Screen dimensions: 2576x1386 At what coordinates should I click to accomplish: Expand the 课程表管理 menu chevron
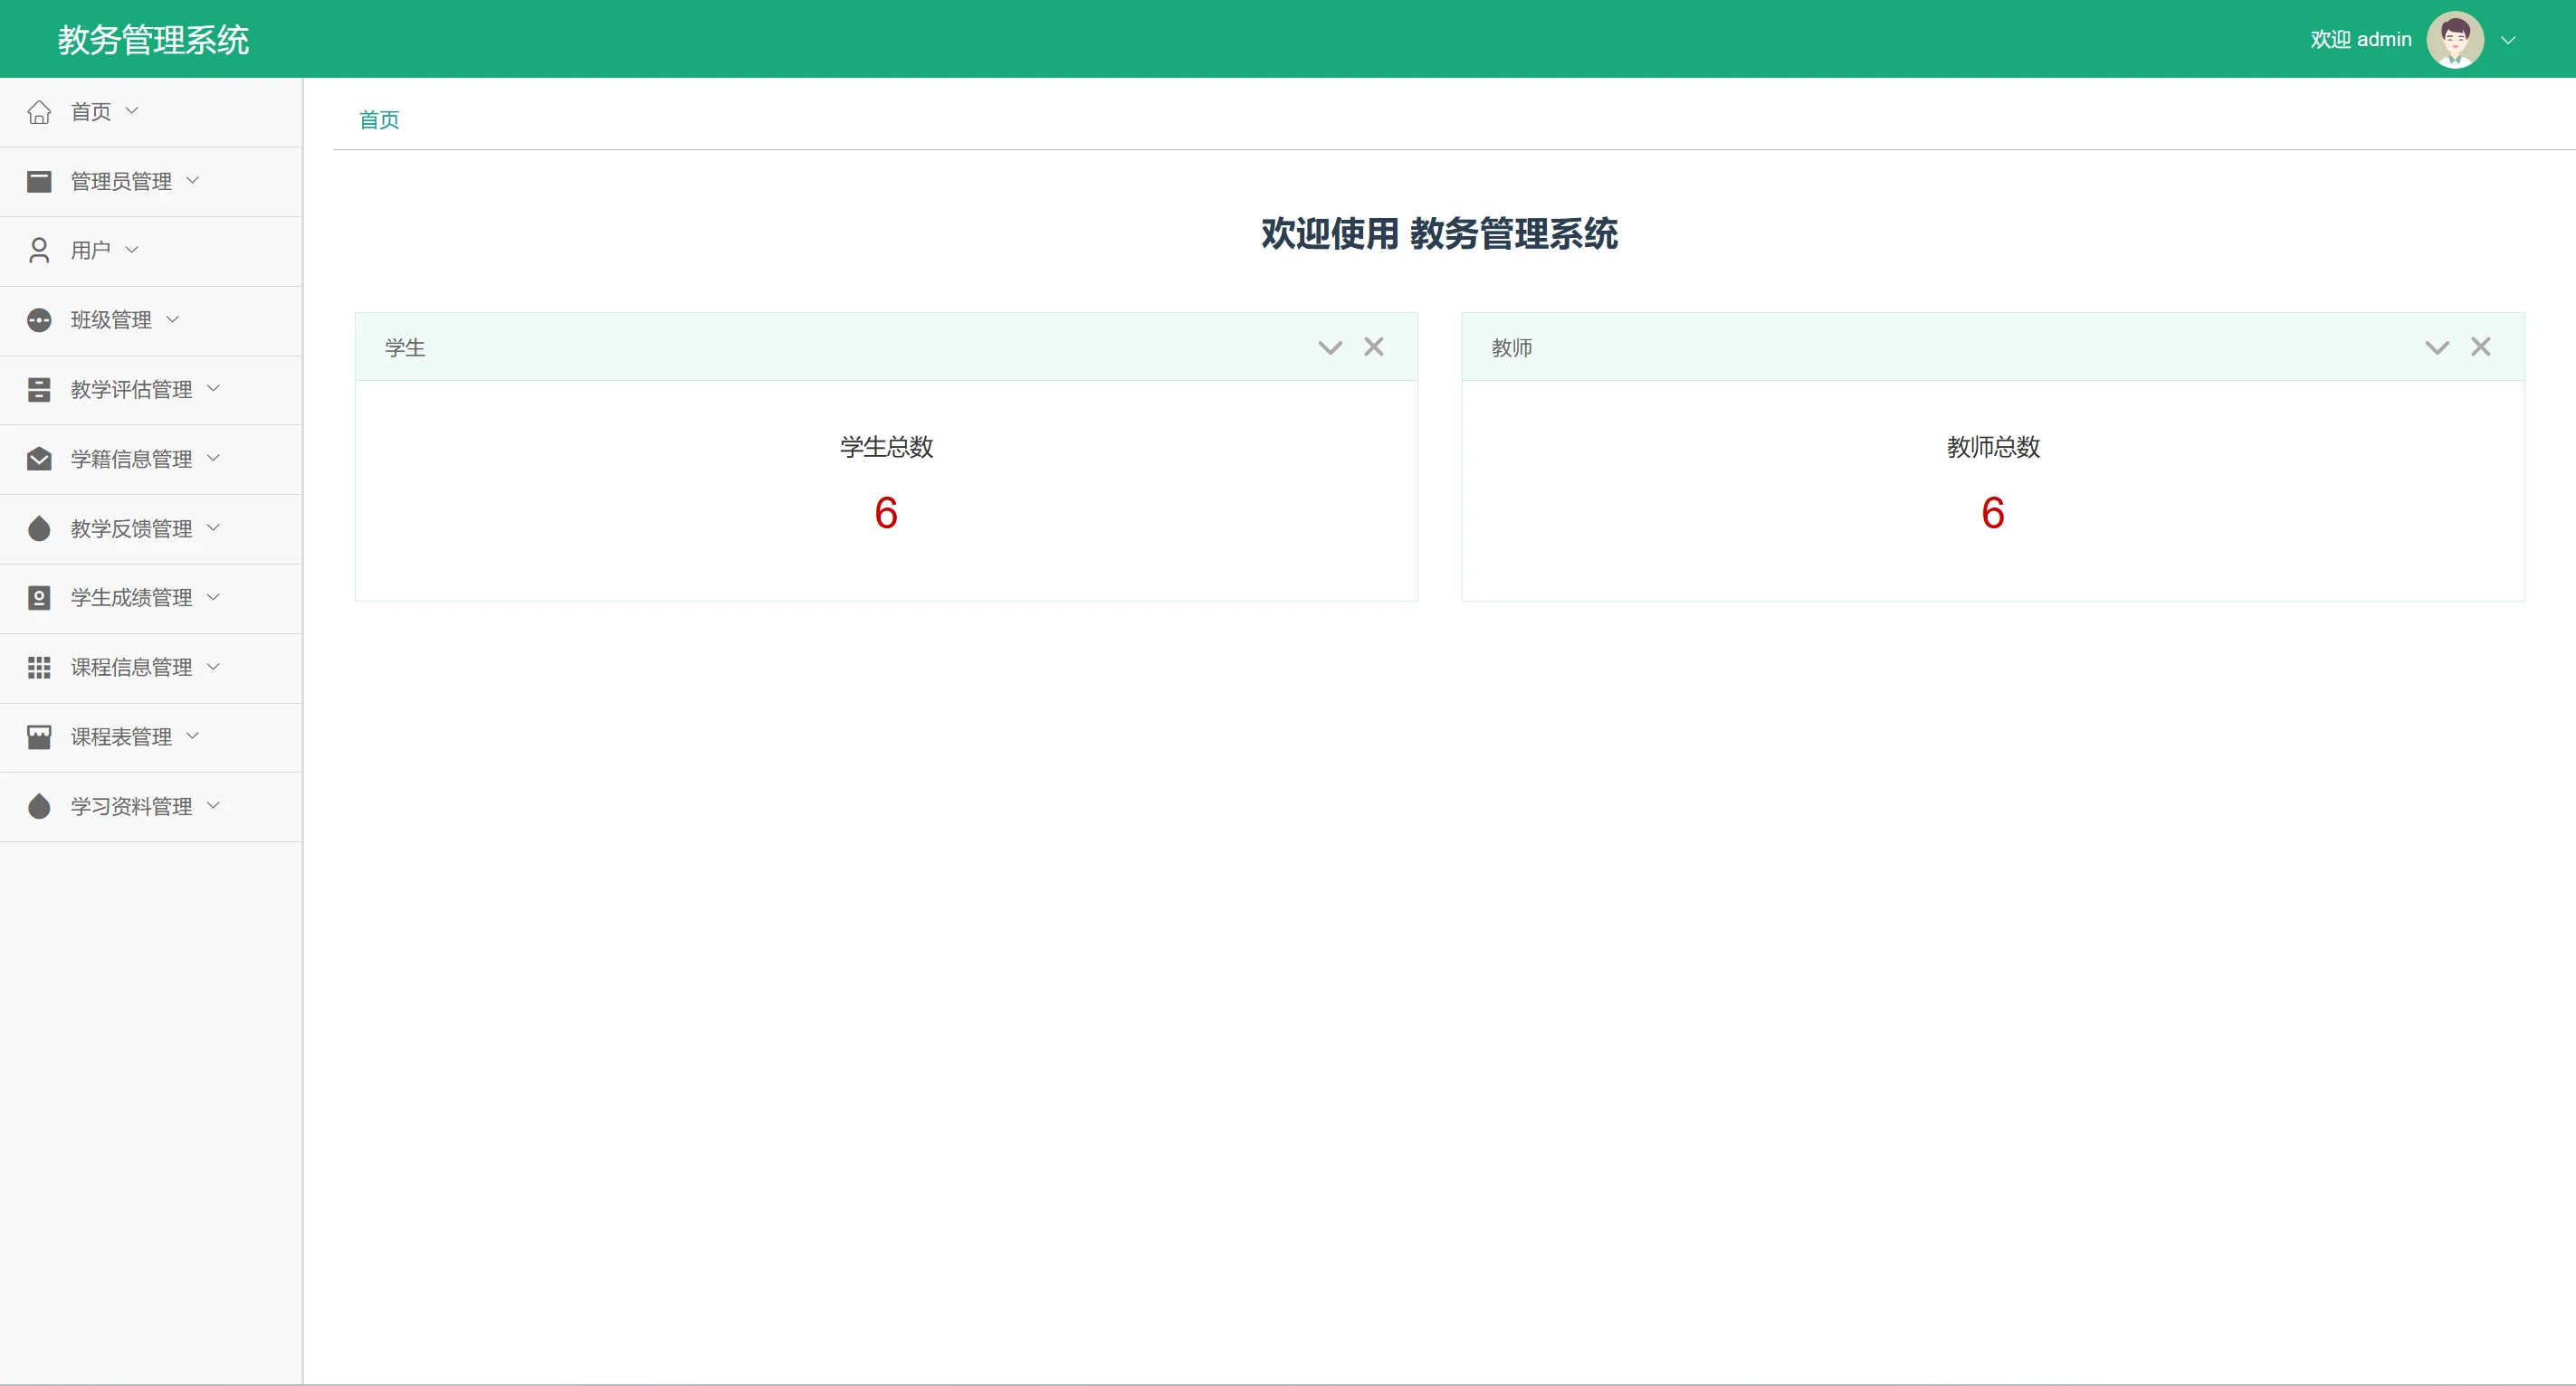point(193,736)
